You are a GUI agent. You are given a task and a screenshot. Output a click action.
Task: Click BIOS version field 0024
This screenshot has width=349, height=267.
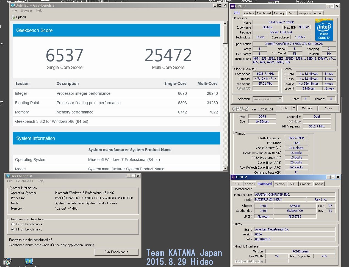click(295, 235)
